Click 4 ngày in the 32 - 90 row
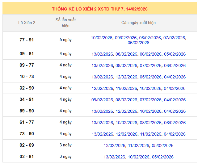 (65, 88)
